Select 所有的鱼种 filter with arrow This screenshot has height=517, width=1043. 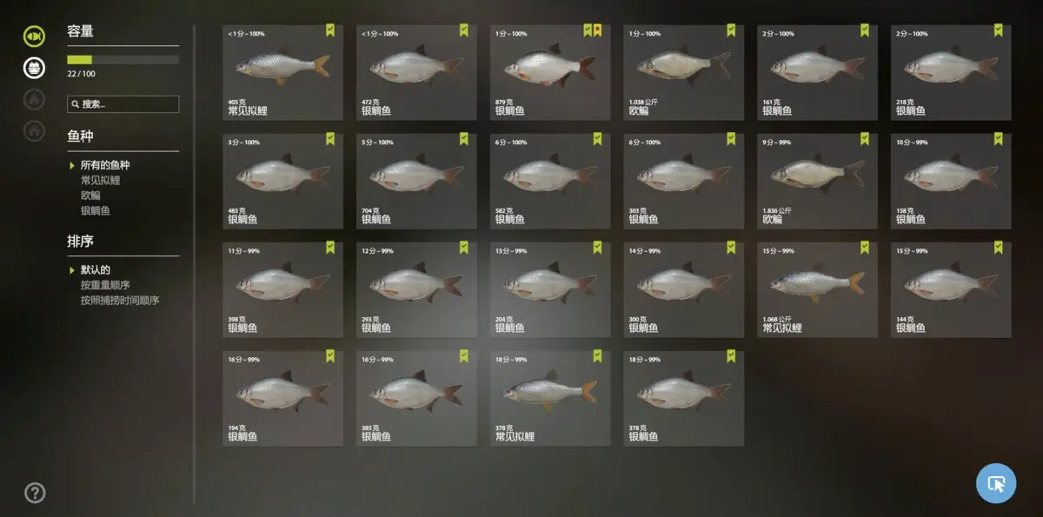point(100,165)
